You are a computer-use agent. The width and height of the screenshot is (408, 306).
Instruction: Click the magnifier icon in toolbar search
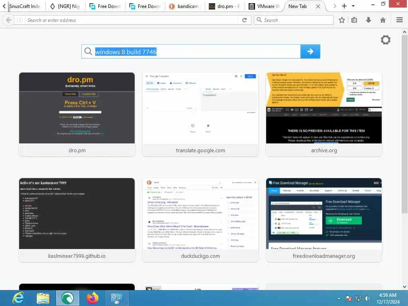(259, 20)
